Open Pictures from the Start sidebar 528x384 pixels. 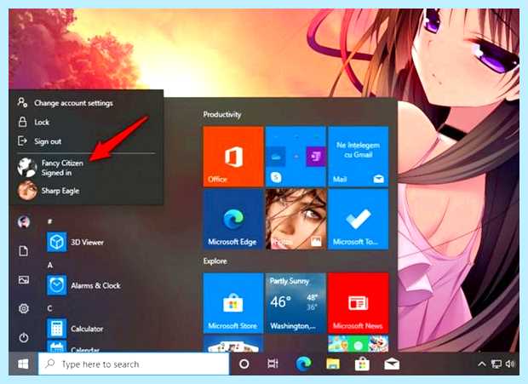[24, 280]
